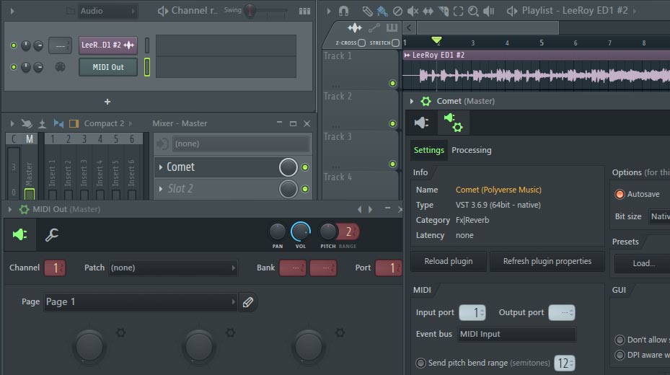Click the Swing slider knob
The height and width of the screenshot is (375, 670).
(250, 11)
